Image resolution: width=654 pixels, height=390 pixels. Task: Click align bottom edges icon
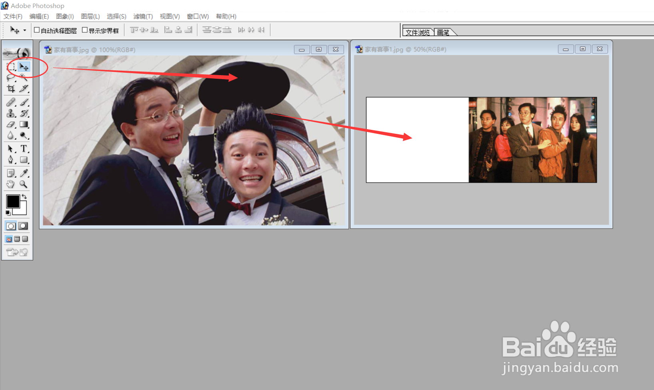coord(154,30)
